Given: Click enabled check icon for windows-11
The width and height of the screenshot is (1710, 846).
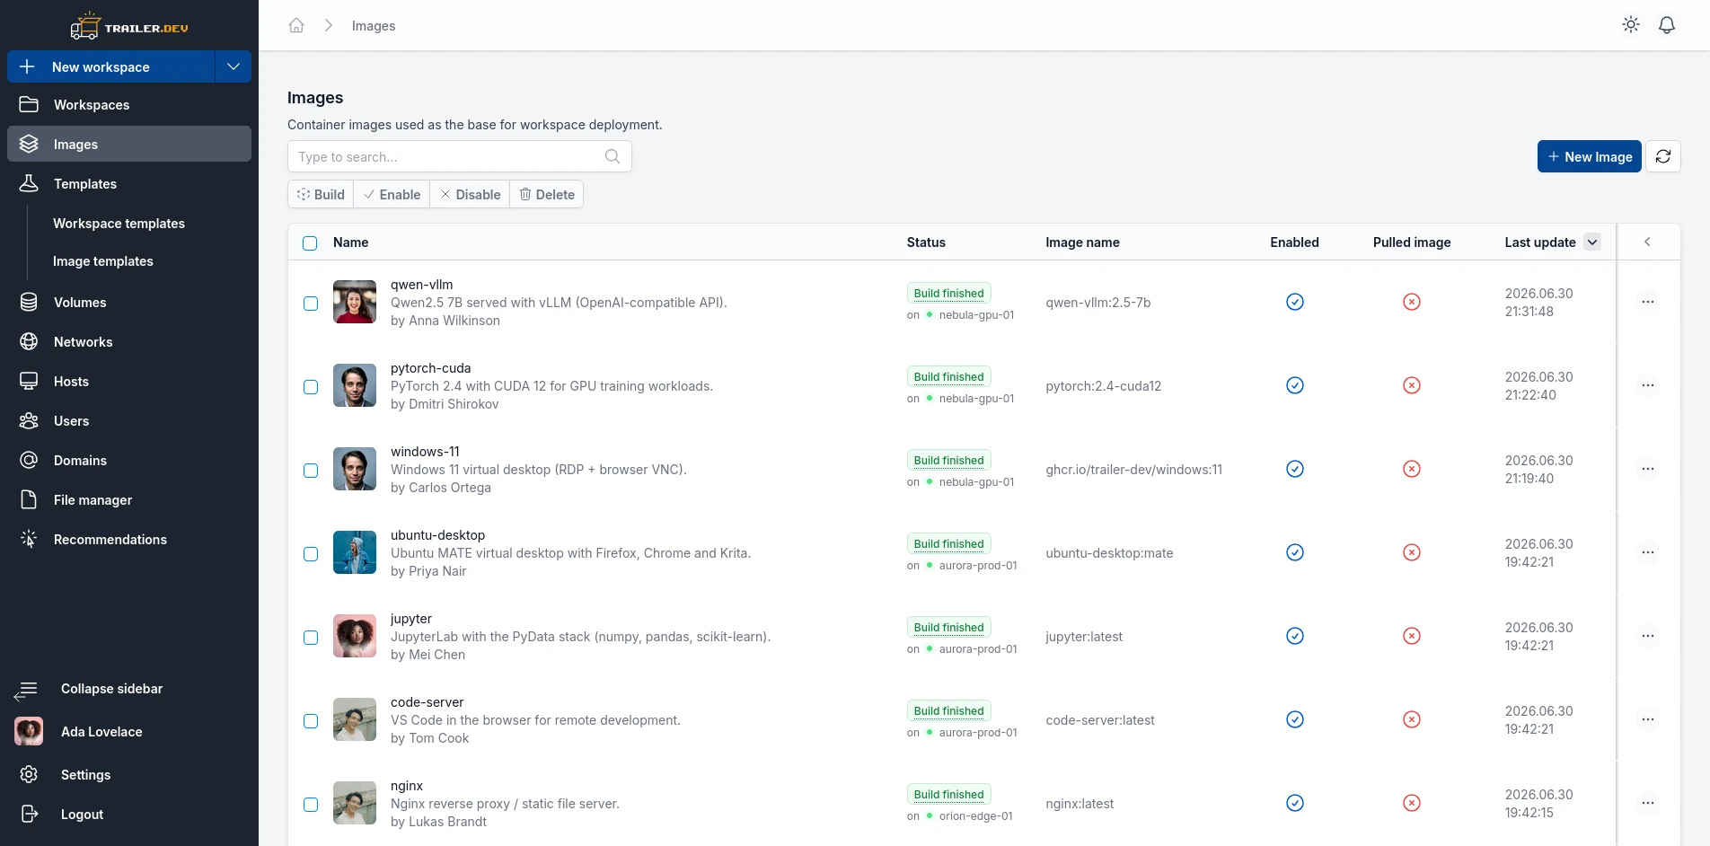Looking at the screenshot, I should point(1295,469).
